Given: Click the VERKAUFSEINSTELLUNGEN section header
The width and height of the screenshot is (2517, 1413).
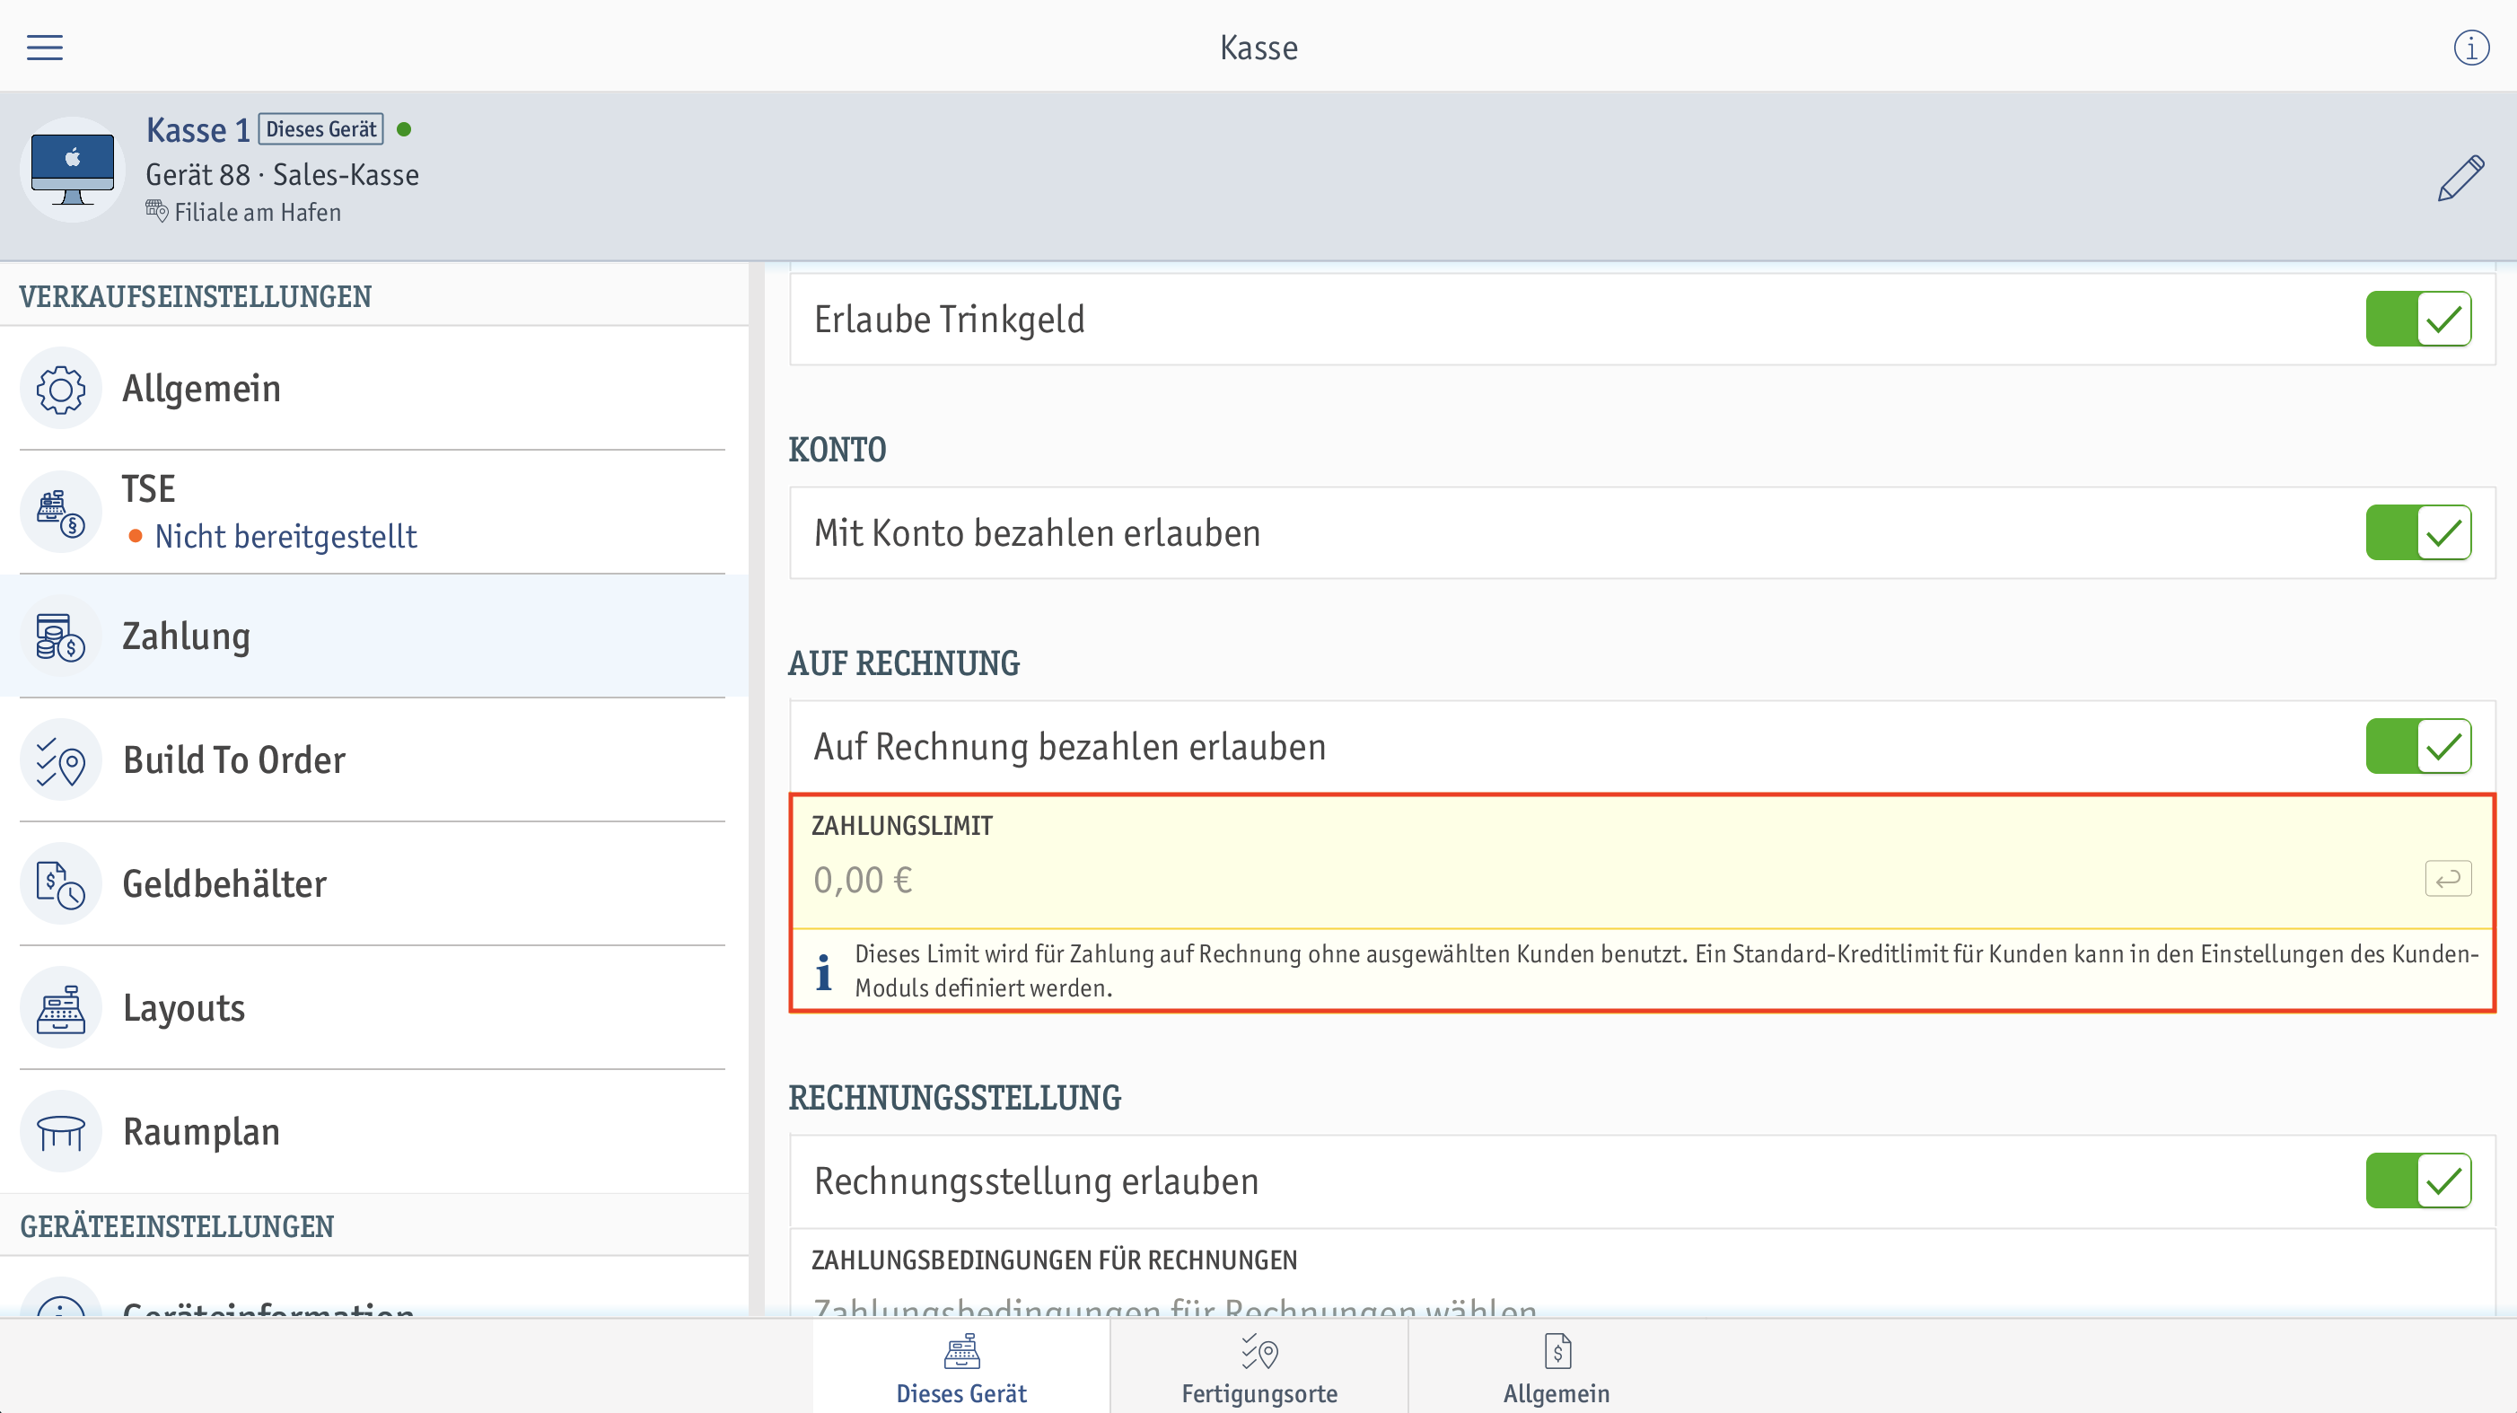Looking at the screenshot, I should [x=196, y=296].
